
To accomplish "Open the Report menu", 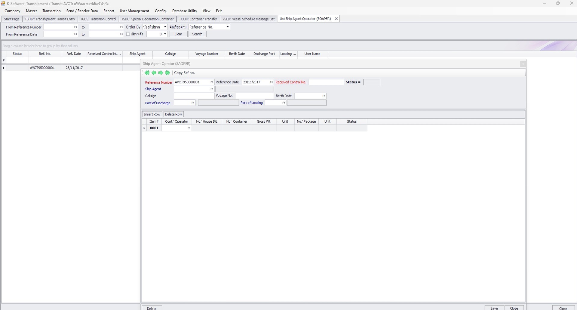I will (109, 11).
